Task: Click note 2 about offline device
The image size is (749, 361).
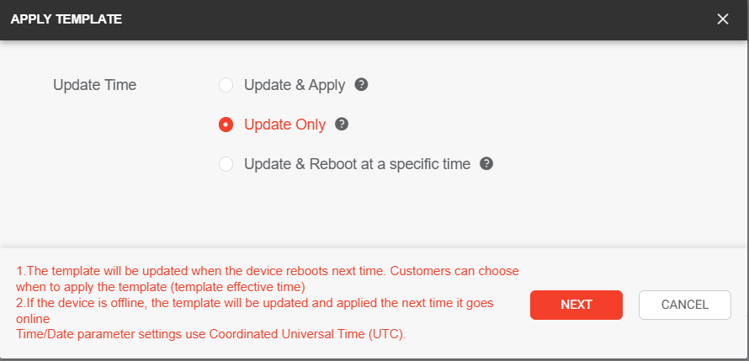Action: click(255, 311)
